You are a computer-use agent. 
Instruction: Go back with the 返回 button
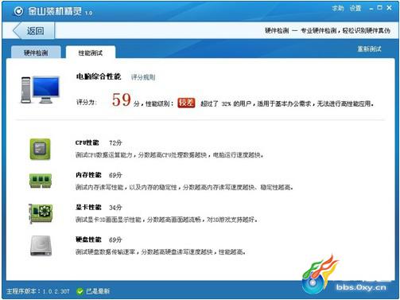[x=33, y=31]
